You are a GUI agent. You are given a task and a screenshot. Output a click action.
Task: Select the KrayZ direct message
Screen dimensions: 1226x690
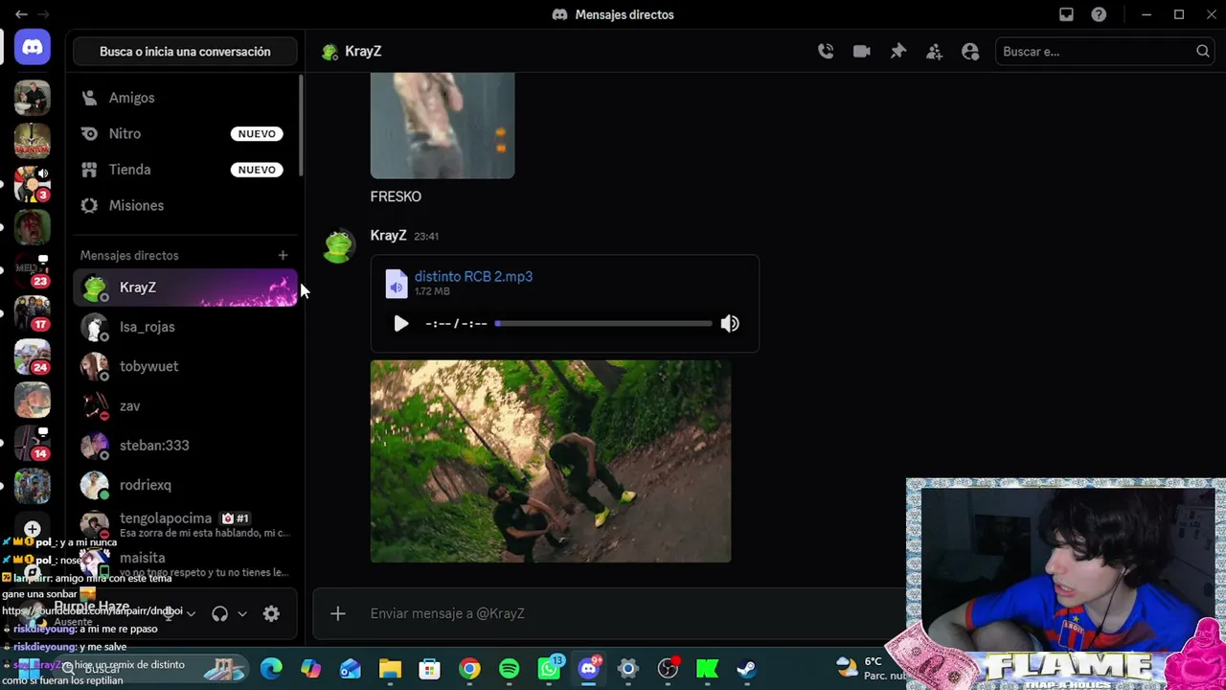coord(186,287)
